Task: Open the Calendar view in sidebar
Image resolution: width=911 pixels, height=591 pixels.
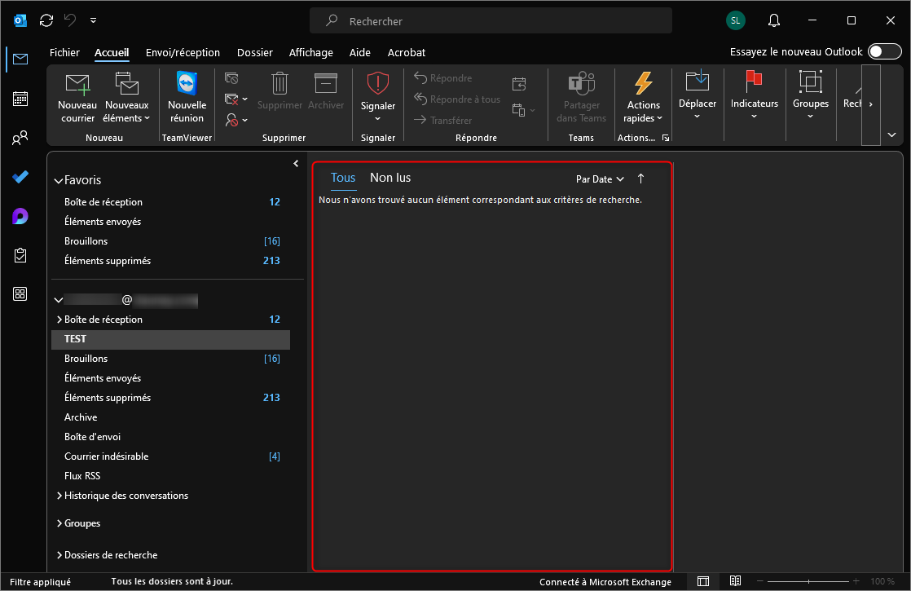Action: click(20, 99)
